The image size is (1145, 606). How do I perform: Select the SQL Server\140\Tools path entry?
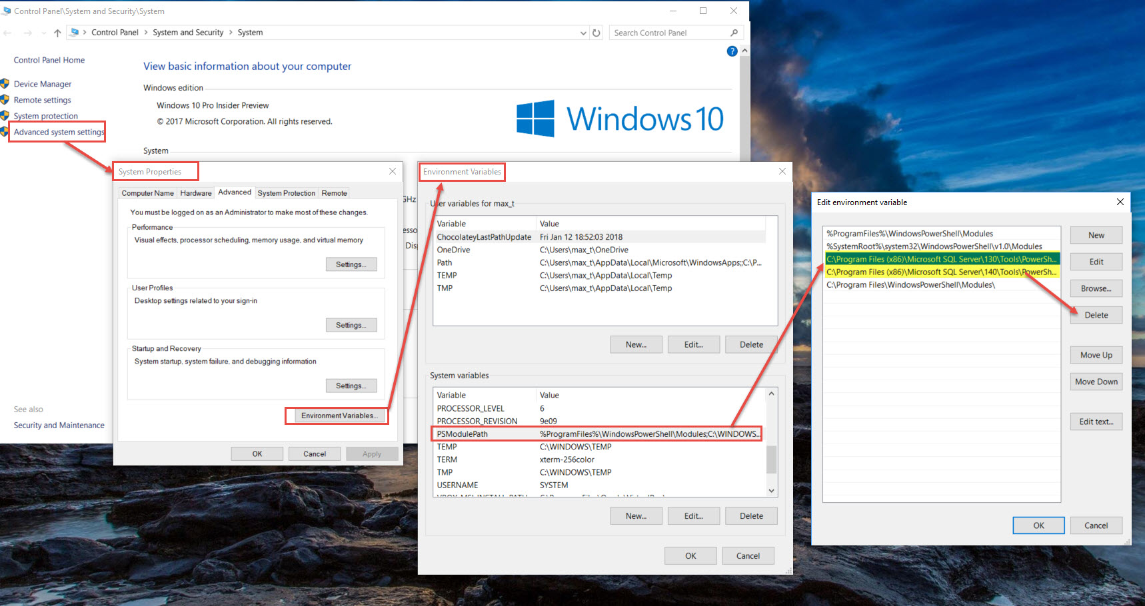click(942, 272)
